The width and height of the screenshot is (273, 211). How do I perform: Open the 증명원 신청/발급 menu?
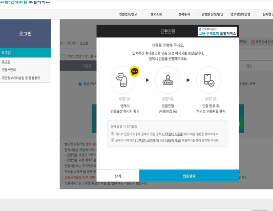coord(212,14)
